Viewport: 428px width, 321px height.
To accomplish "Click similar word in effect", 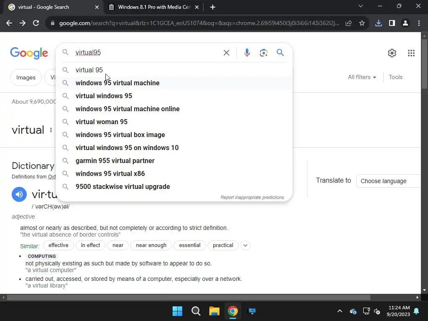I will (90, 245).
